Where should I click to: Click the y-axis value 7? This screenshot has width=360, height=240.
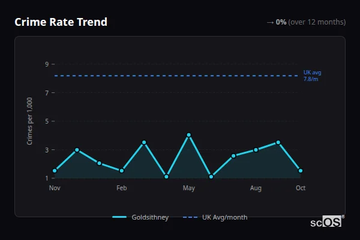pos(47,93)
